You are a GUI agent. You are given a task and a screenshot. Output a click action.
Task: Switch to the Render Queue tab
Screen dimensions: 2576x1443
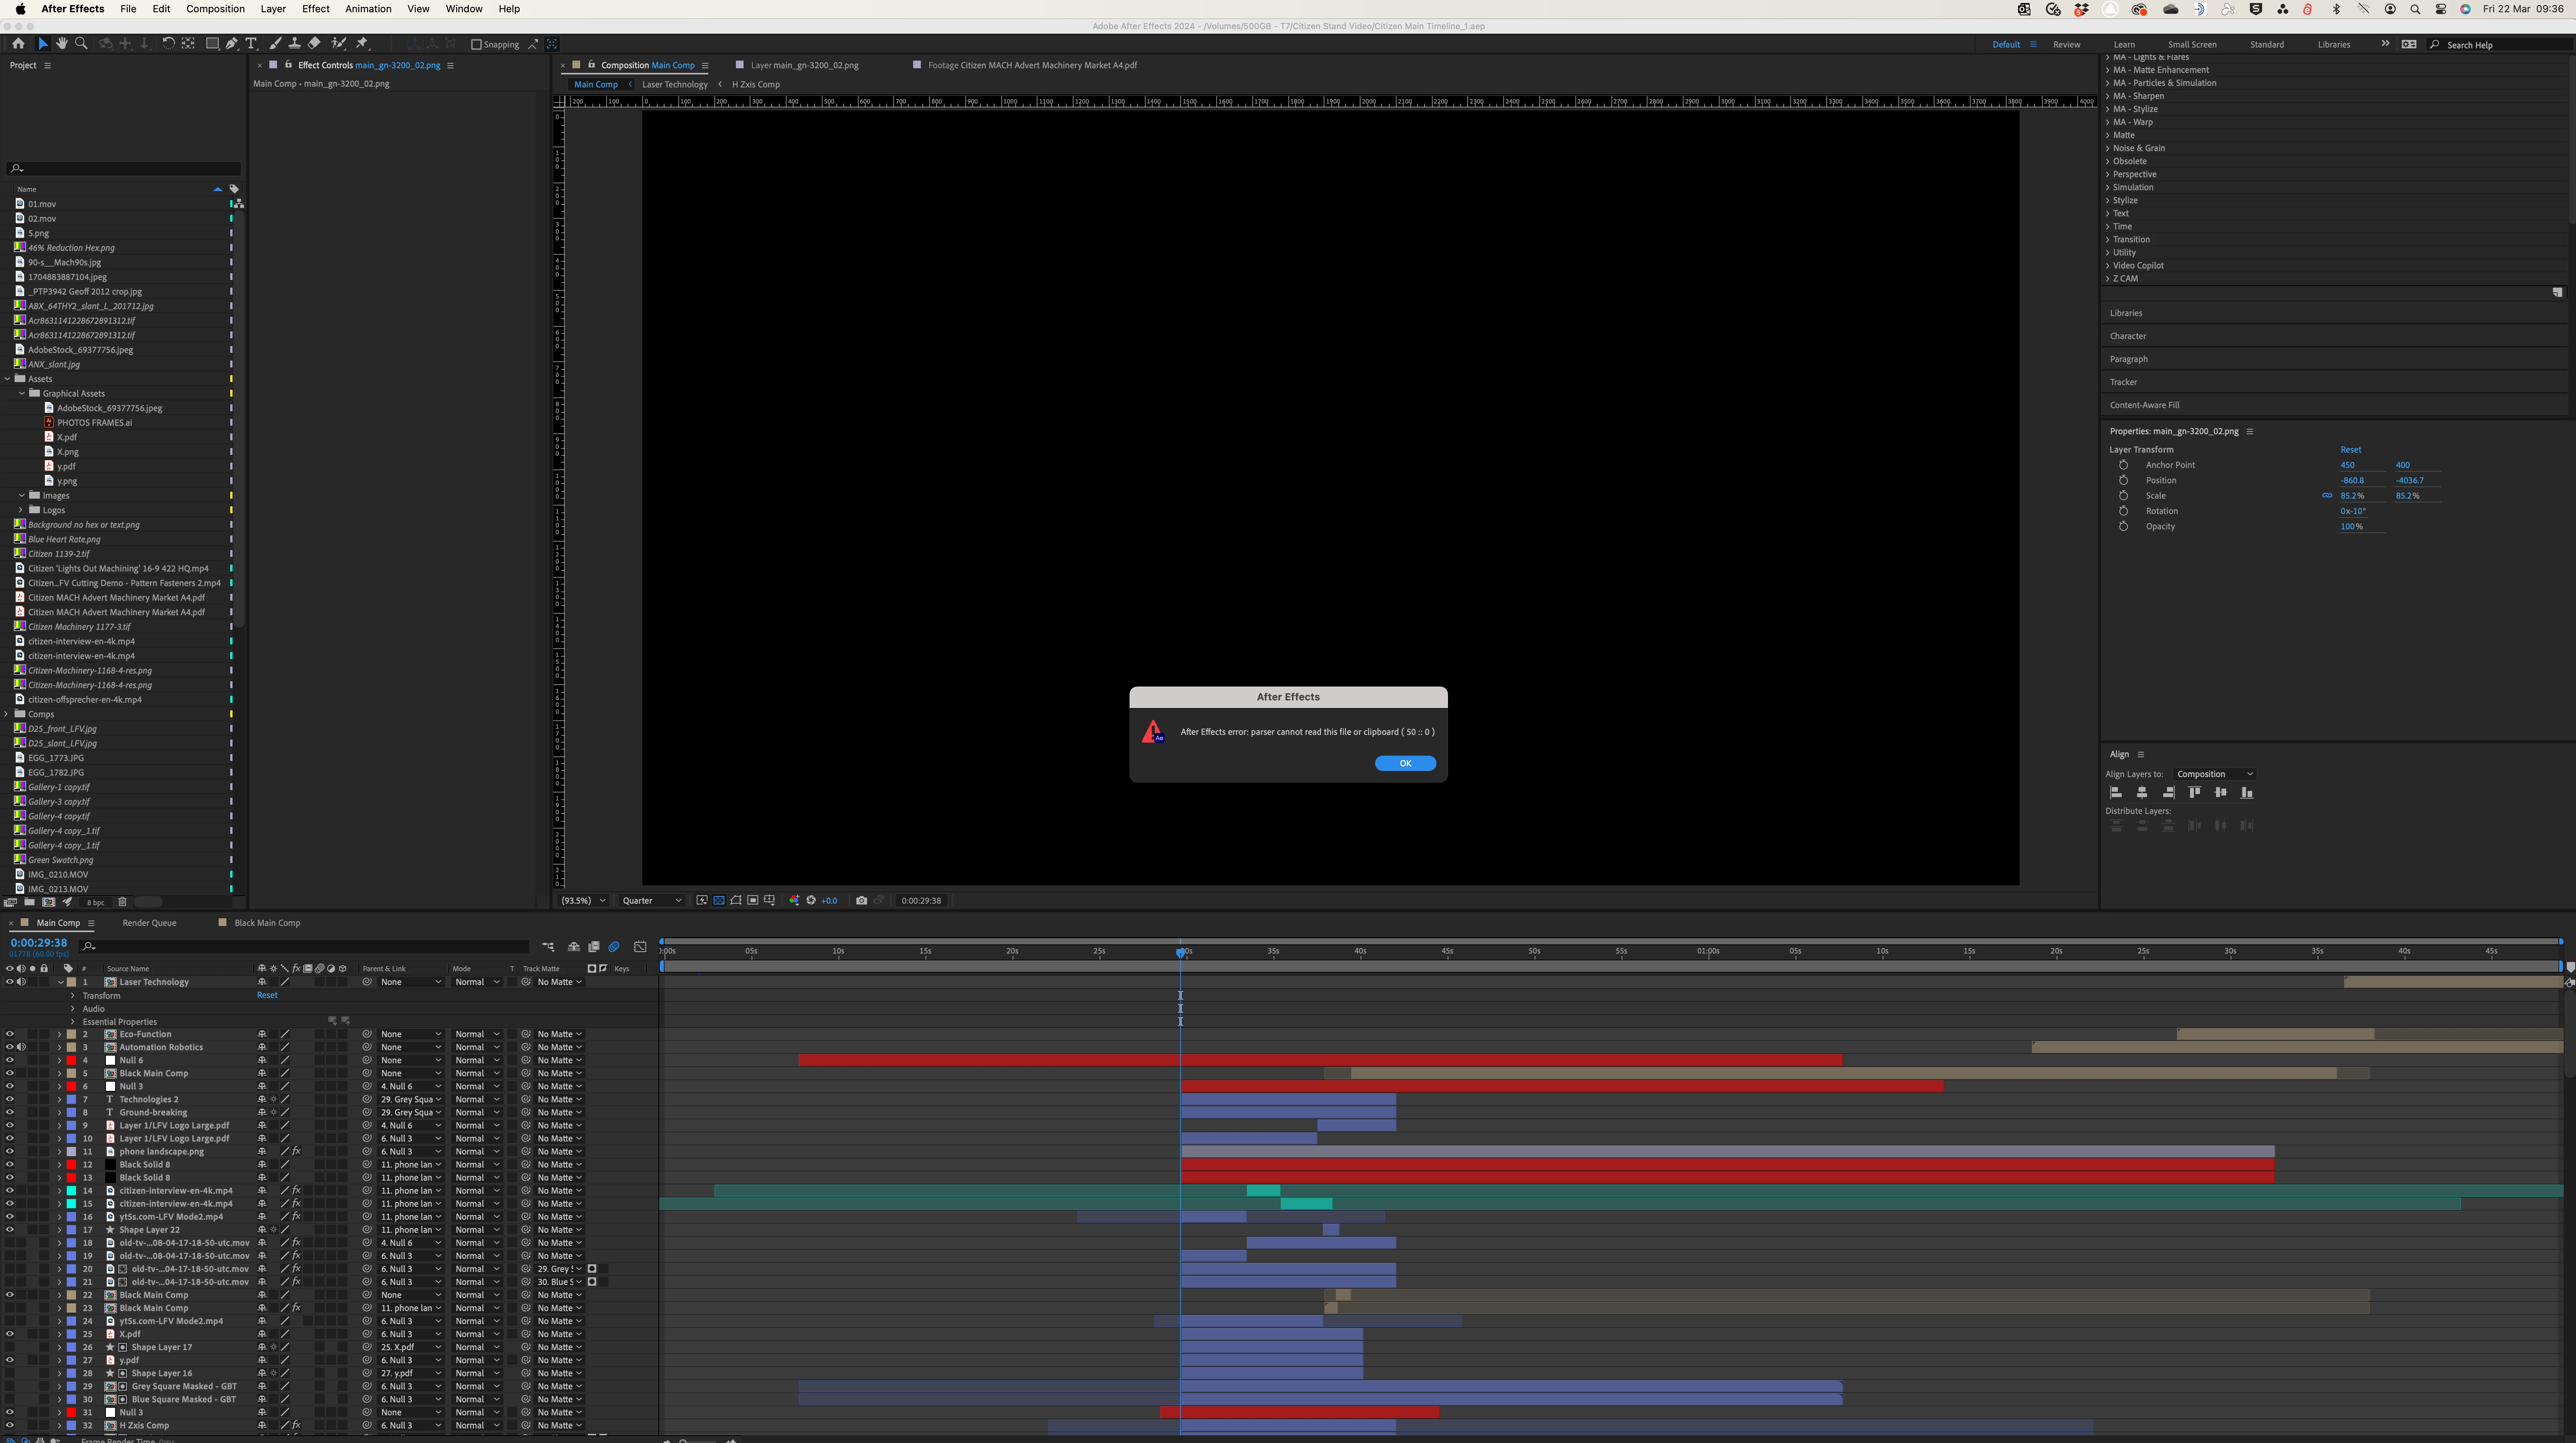(149, 923)
